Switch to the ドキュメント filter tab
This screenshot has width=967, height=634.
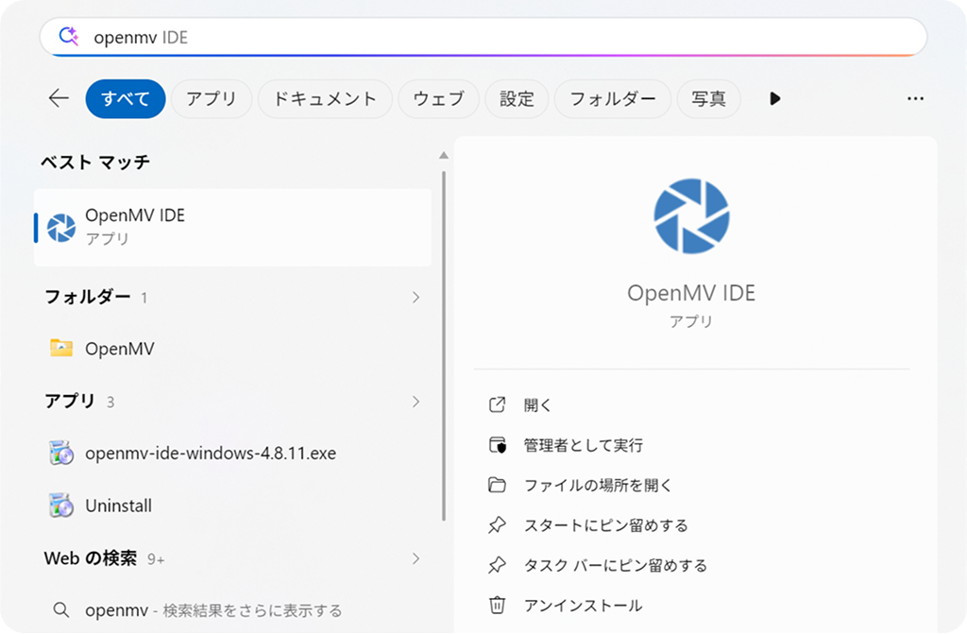coord(325,99)
